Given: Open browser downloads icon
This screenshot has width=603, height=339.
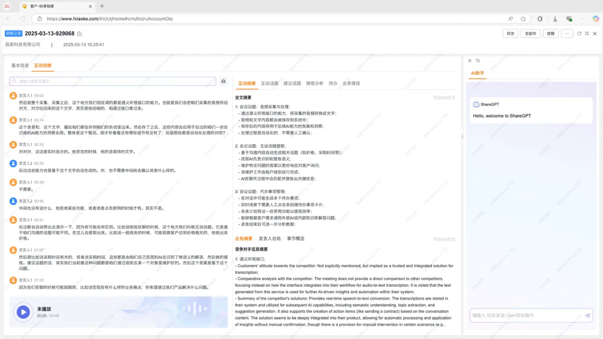Looking at the screenshot, I should [x=555, y=19].
